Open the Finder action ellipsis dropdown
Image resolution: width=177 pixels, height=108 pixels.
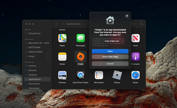point(133,24)
